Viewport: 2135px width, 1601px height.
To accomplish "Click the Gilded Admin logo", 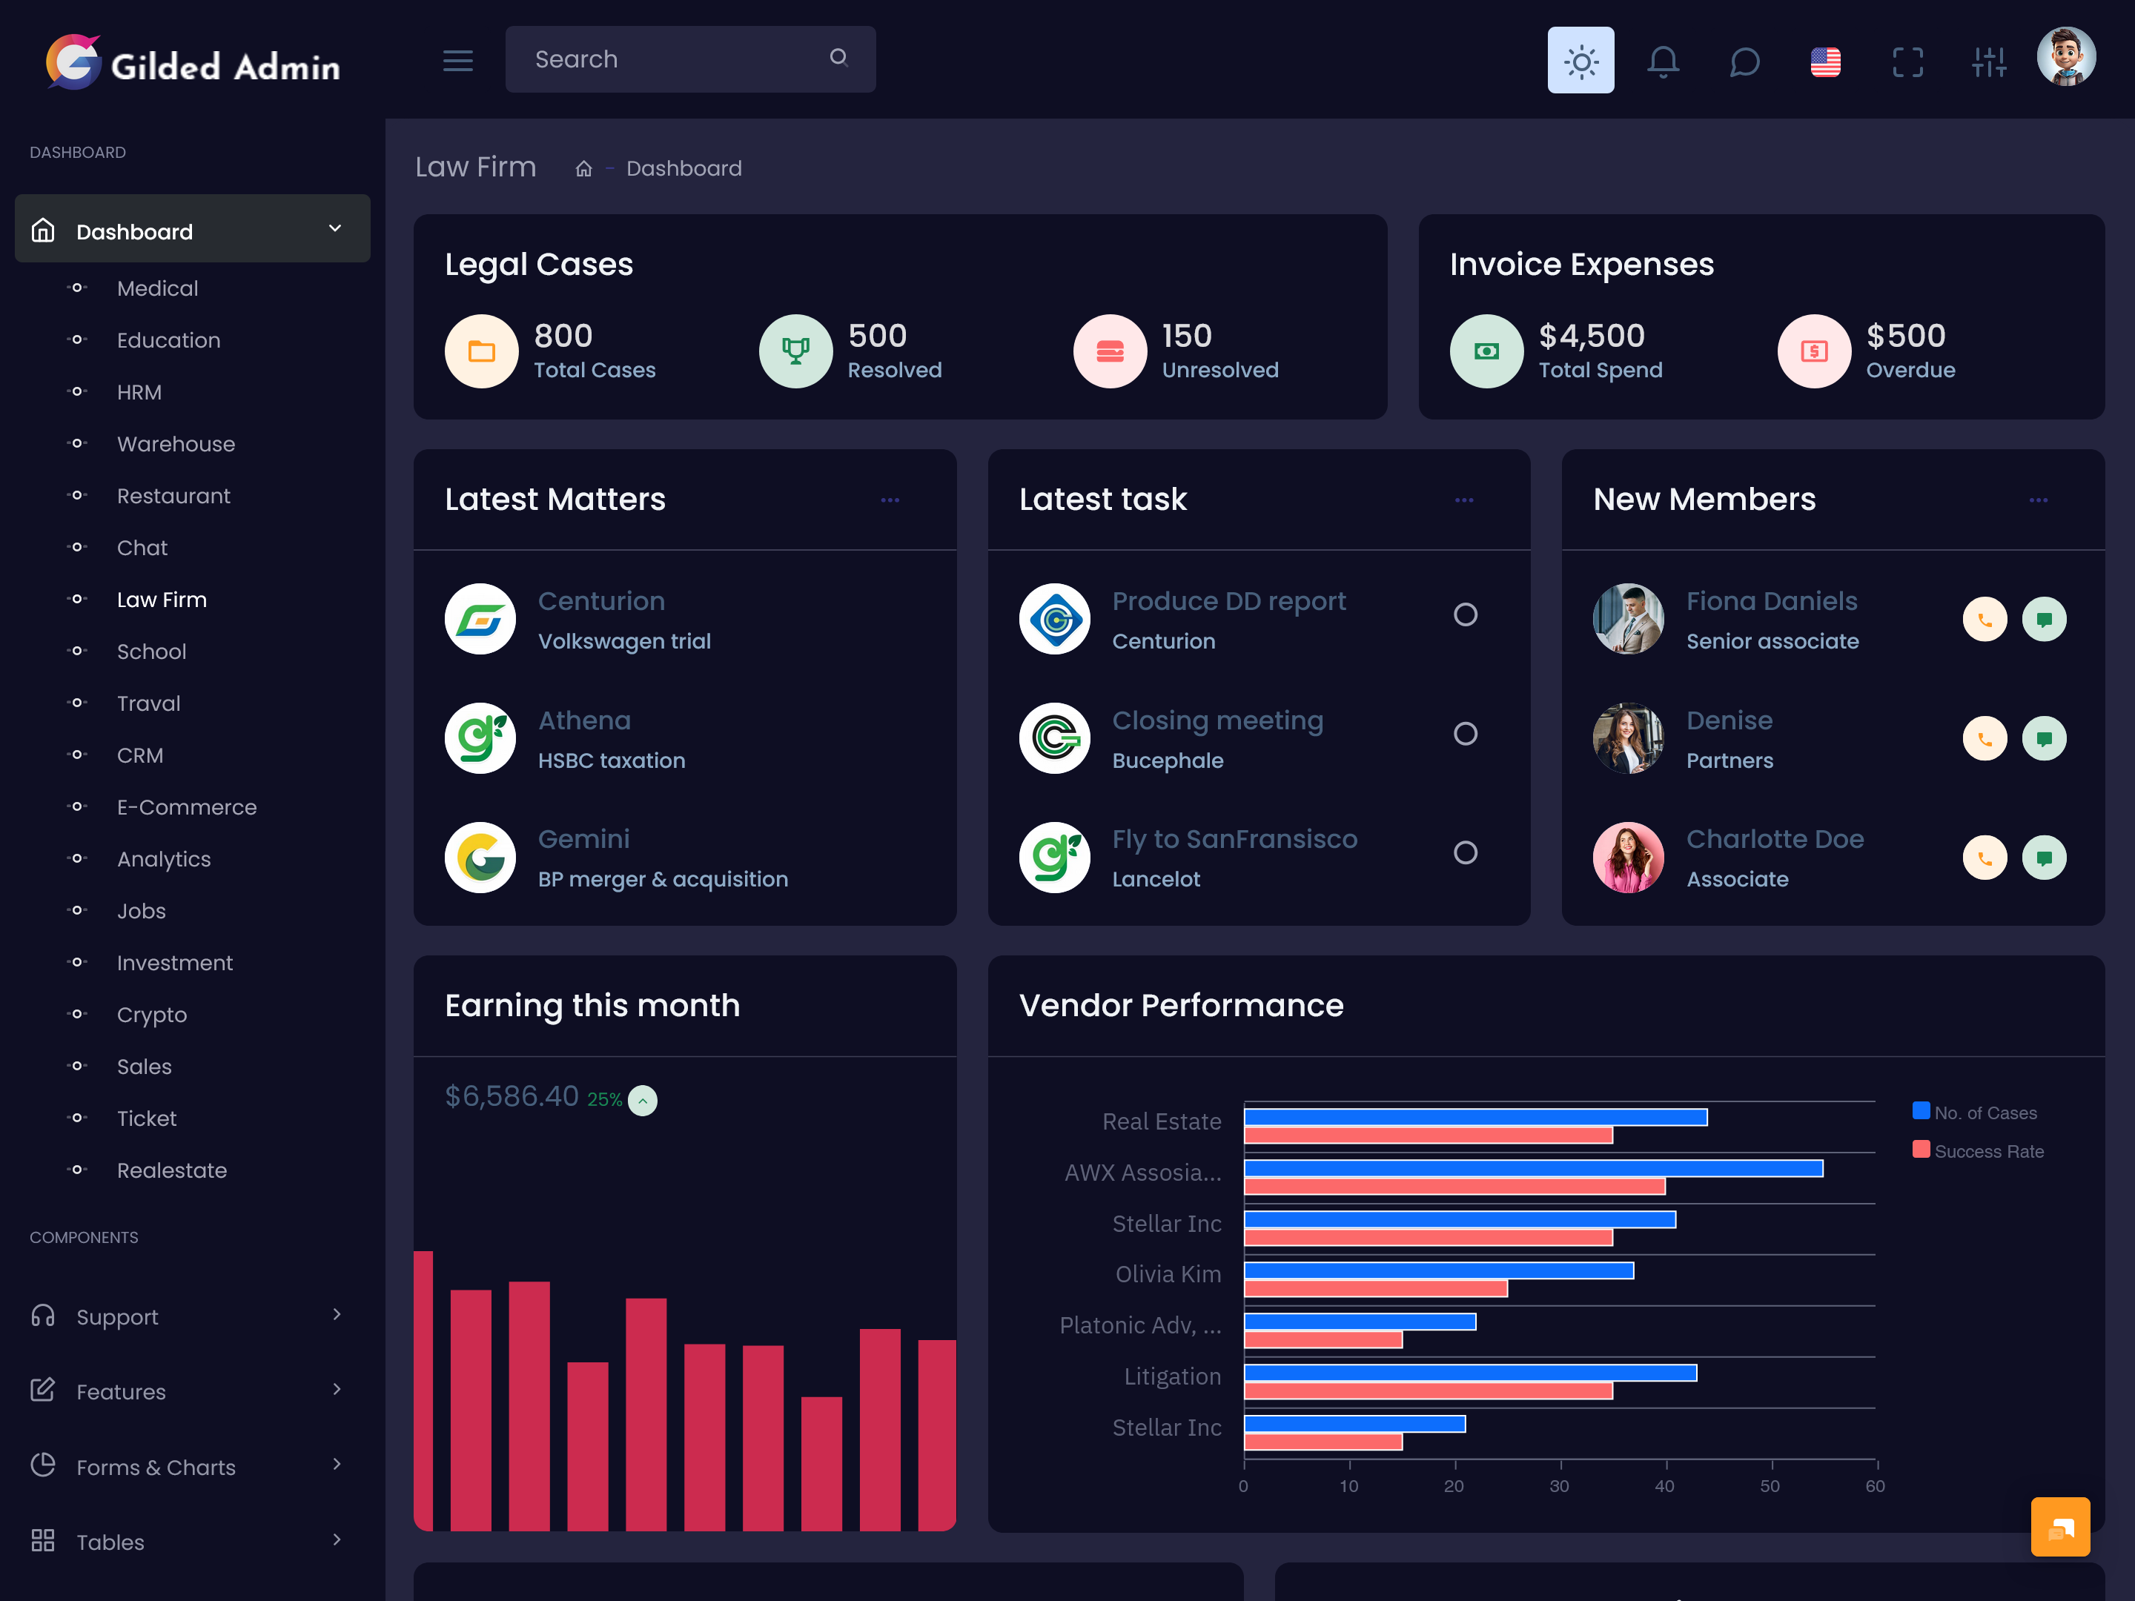I will [x=193, y=63].
